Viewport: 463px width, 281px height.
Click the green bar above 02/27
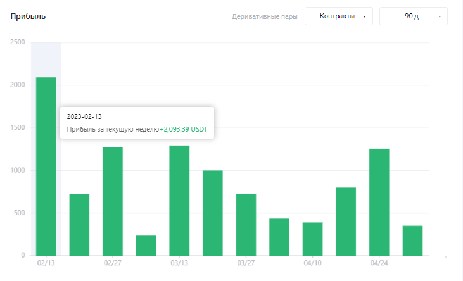pos(113,201)
